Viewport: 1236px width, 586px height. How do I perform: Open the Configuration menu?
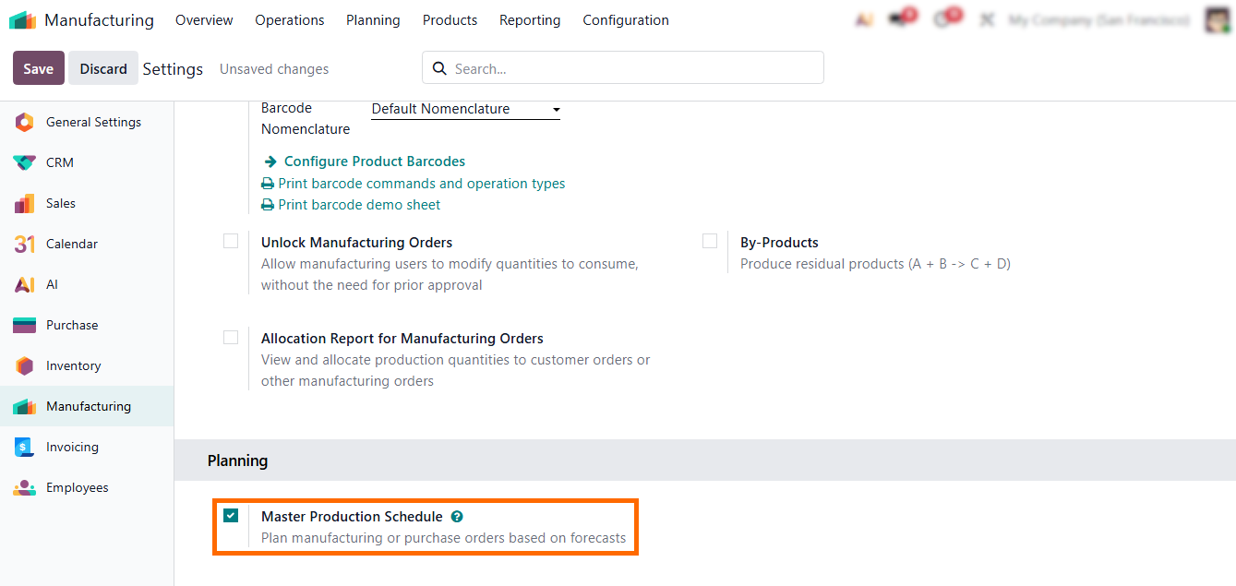point(625,20)
